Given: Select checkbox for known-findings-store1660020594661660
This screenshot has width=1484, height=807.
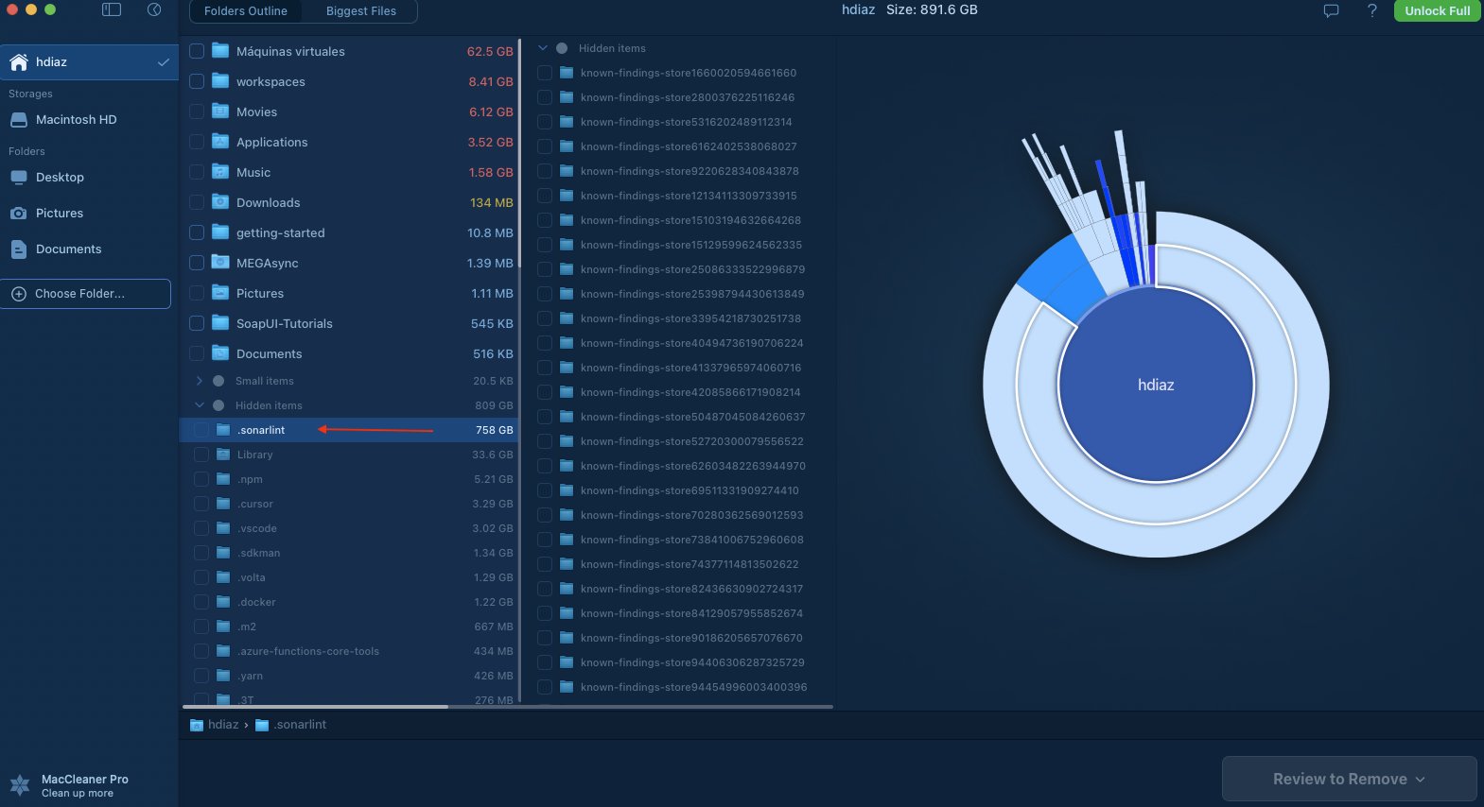Looking at the screenshot, I should (545, 73).
